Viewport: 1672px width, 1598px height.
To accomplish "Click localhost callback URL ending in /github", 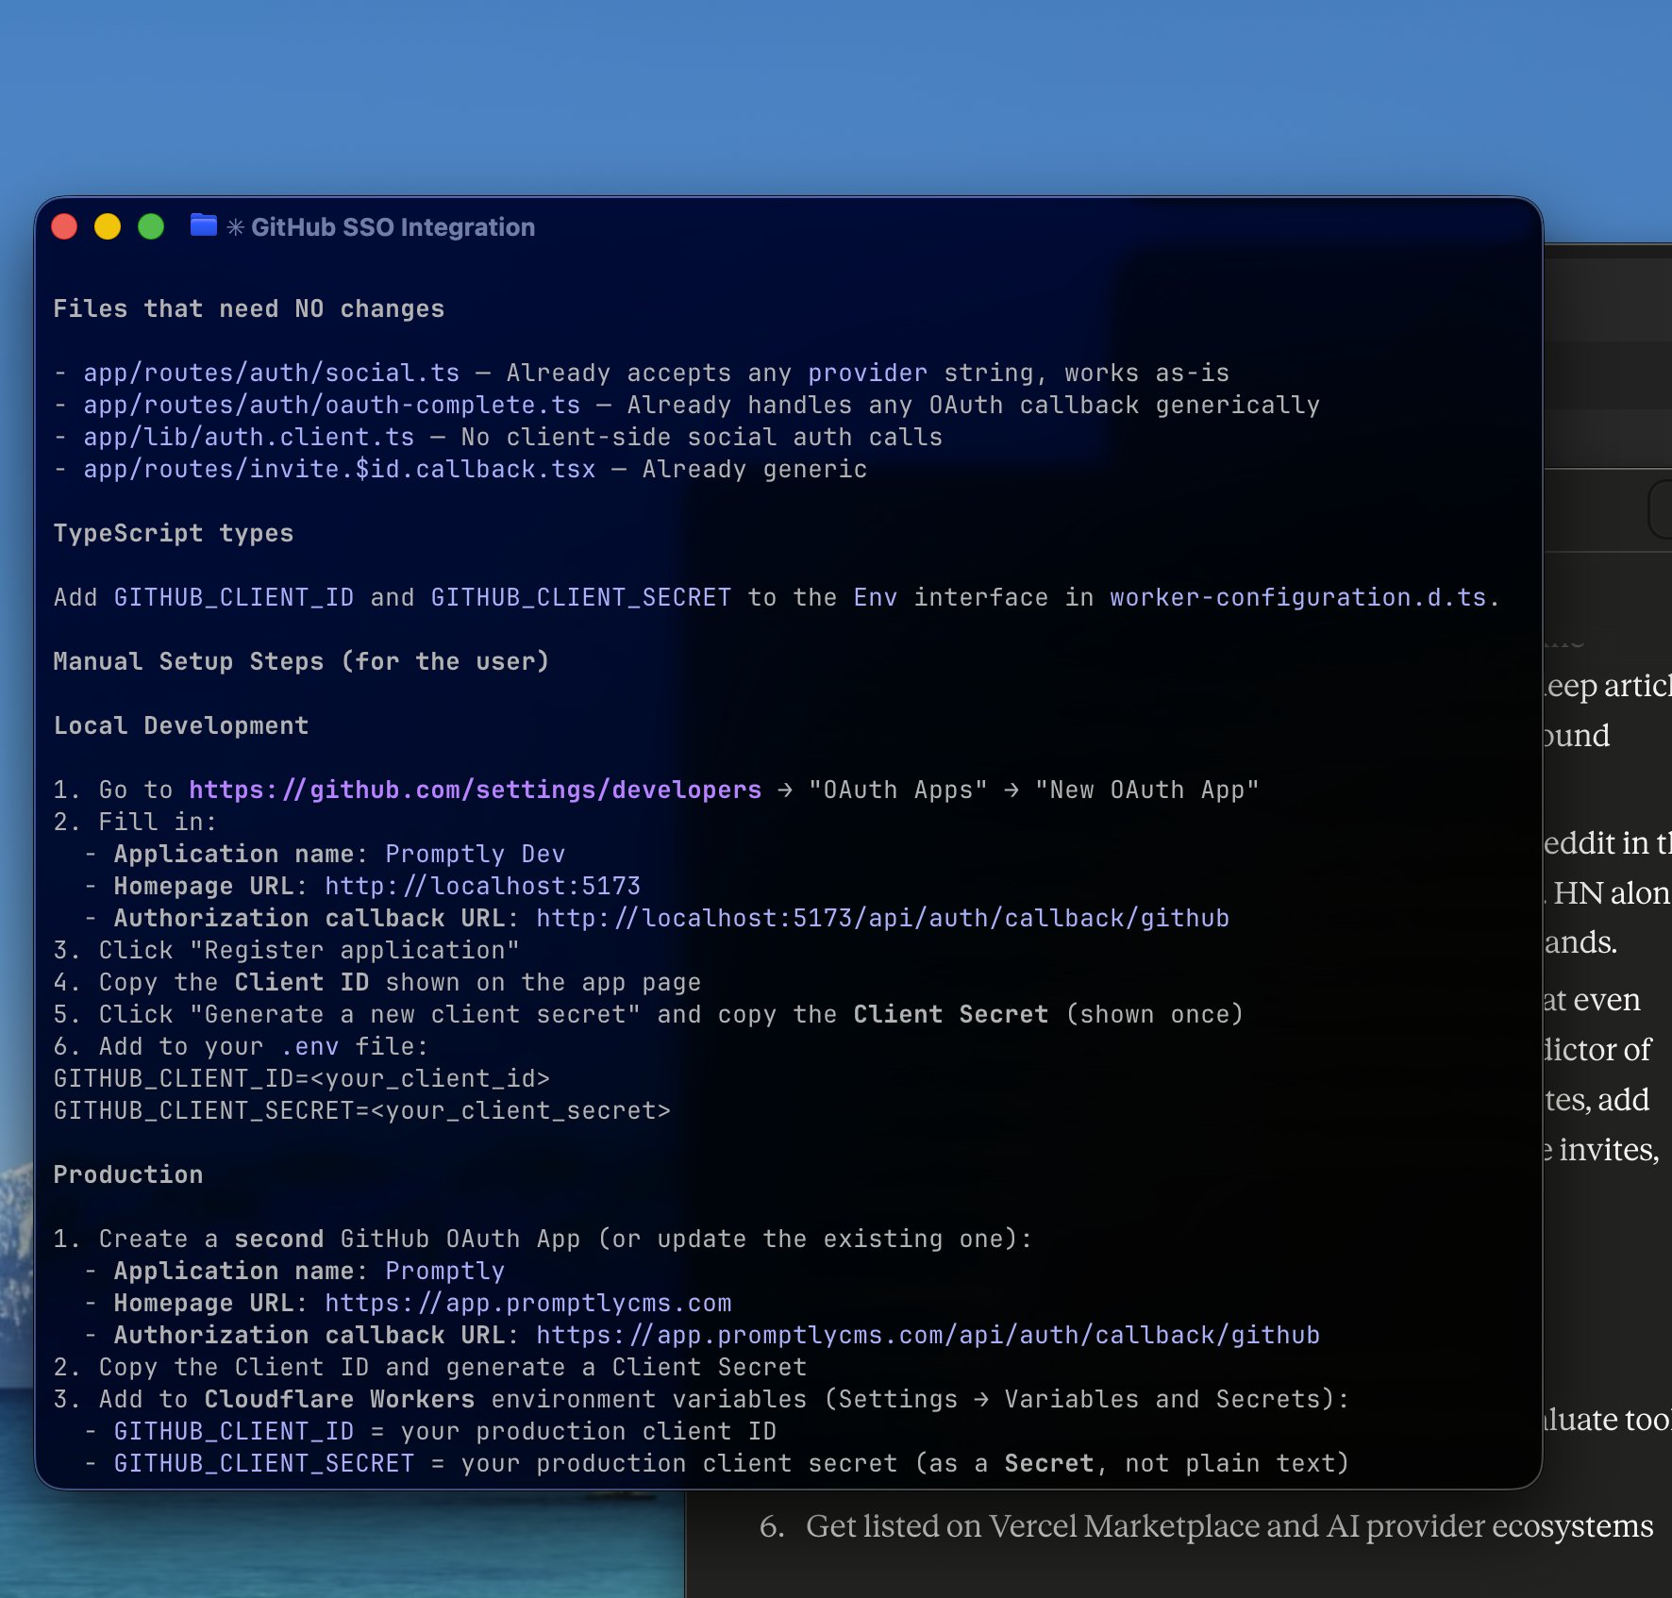I will pyautogui.click(x=883, y=918).
